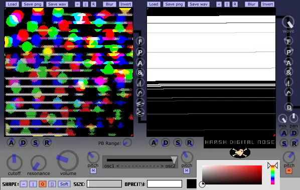Click the & knob between the two images

click(140, 73)
